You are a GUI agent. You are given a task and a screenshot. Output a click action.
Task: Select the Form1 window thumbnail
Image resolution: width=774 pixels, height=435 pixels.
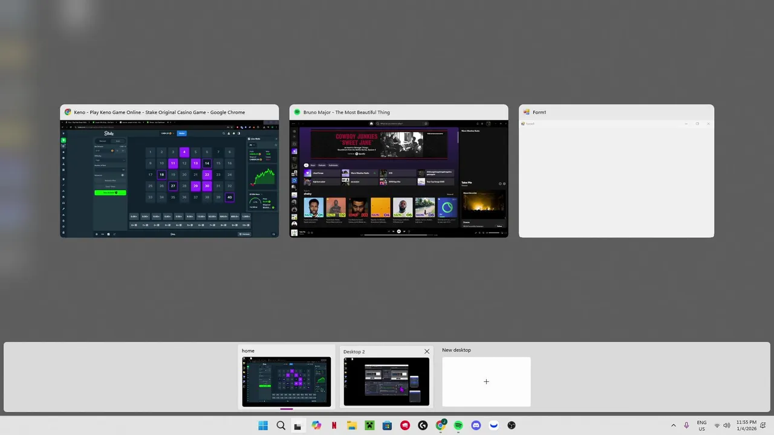(x=616, y=171)
